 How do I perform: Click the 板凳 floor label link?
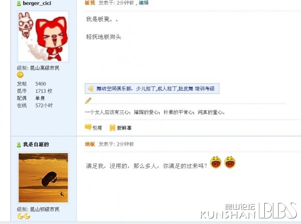90,3
